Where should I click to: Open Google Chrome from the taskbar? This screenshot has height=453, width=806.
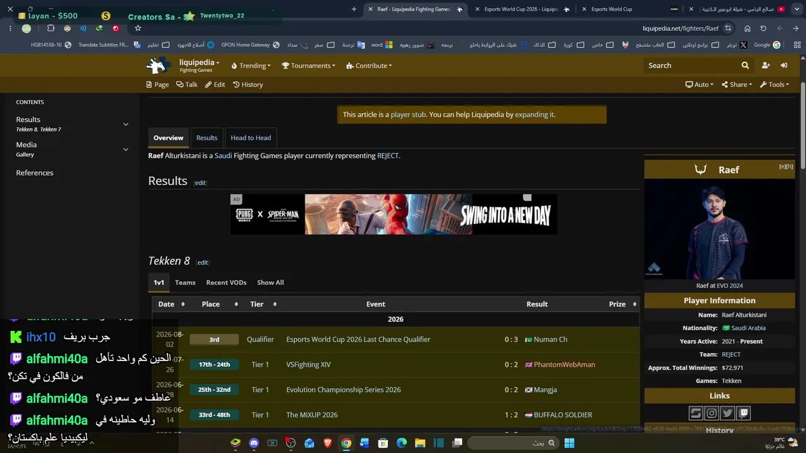tap(346, 443)
